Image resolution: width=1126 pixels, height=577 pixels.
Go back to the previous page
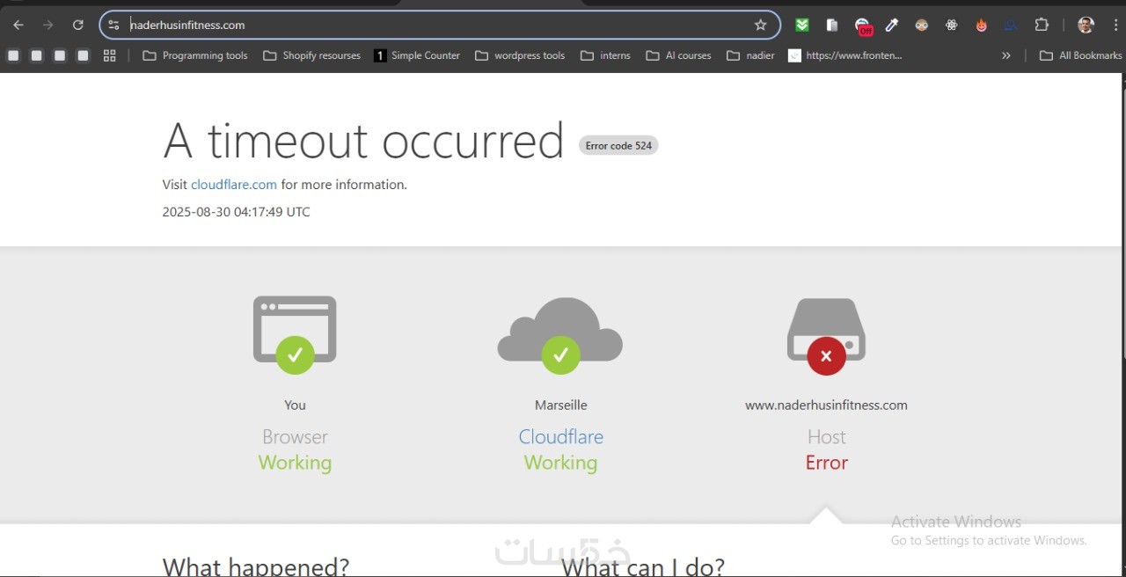18,26
